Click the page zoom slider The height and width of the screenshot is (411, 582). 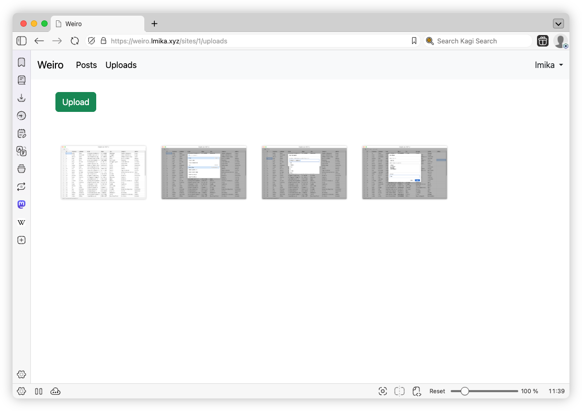[484, 391]
